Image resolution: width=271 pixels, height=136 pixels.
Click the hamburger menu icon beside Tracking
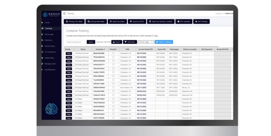(x=64, y=13)
